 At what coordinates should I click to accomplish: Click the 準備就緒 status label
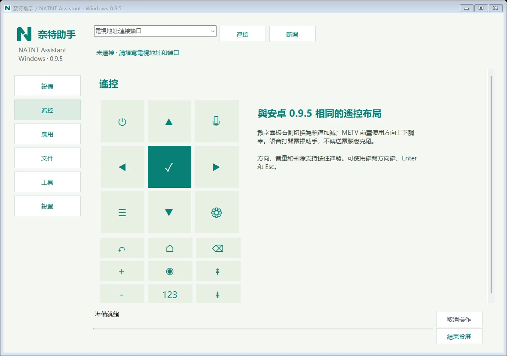point(107,314)
